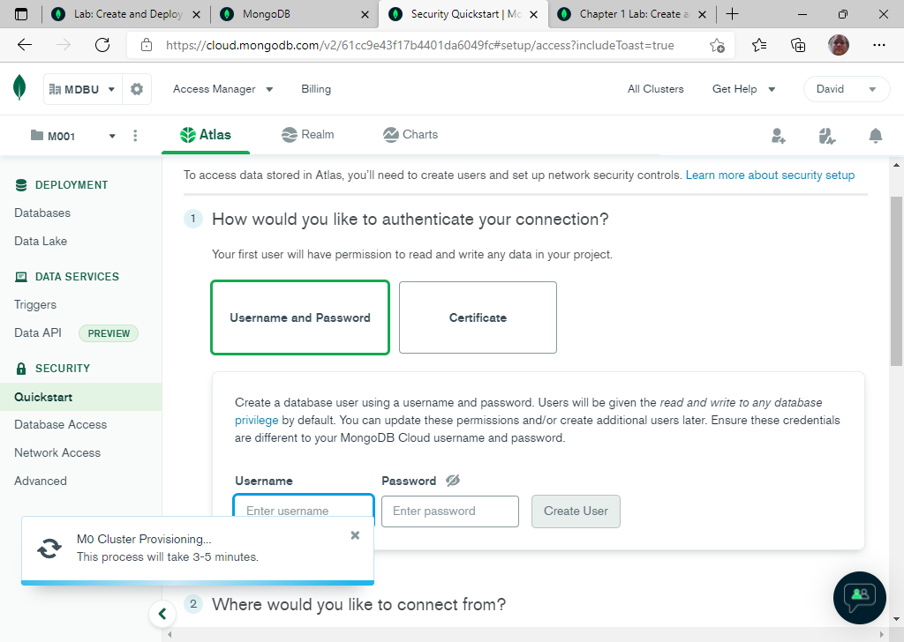This screenshot has width=904, height=642.
Task: Select Certificate authentication option
Action: coord(478,317)
